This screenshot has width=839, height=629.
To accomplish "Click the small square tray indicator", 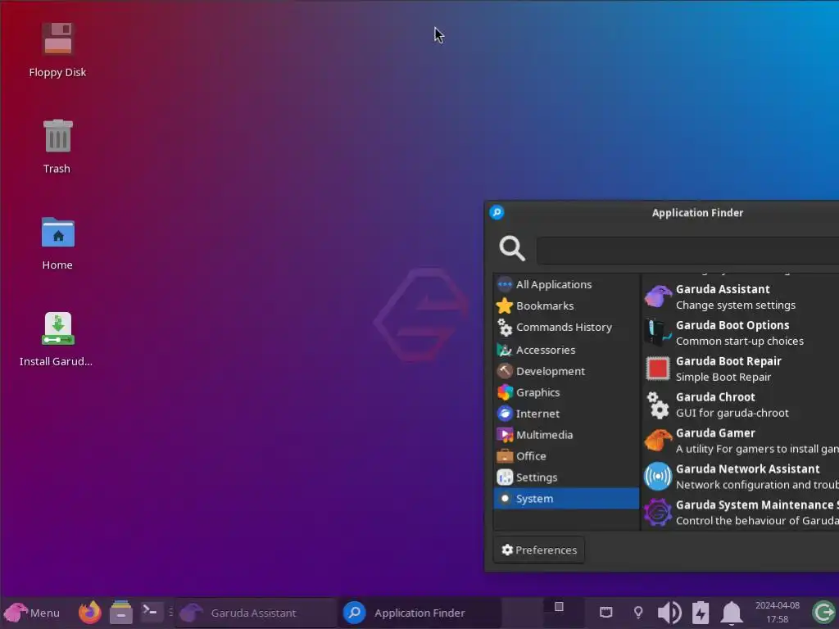I will point(559,607).
